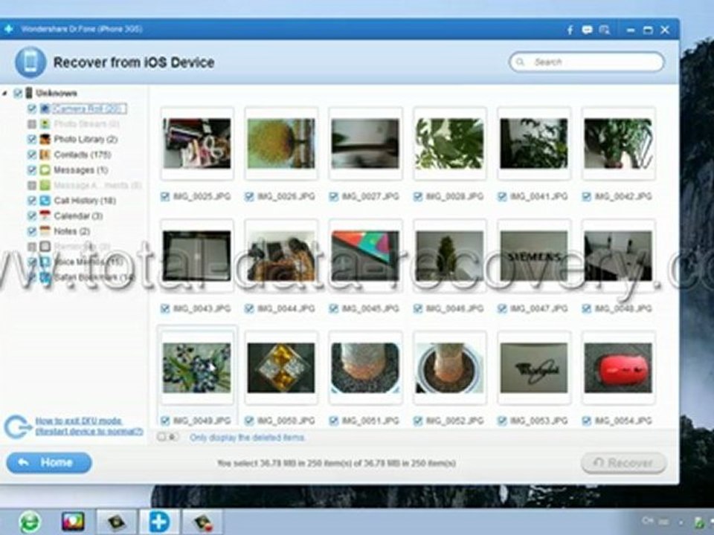Viewport: 714px width, 535px height.
Task: Uncheck the Call History (18) checkbox
Action: [31, 201]
